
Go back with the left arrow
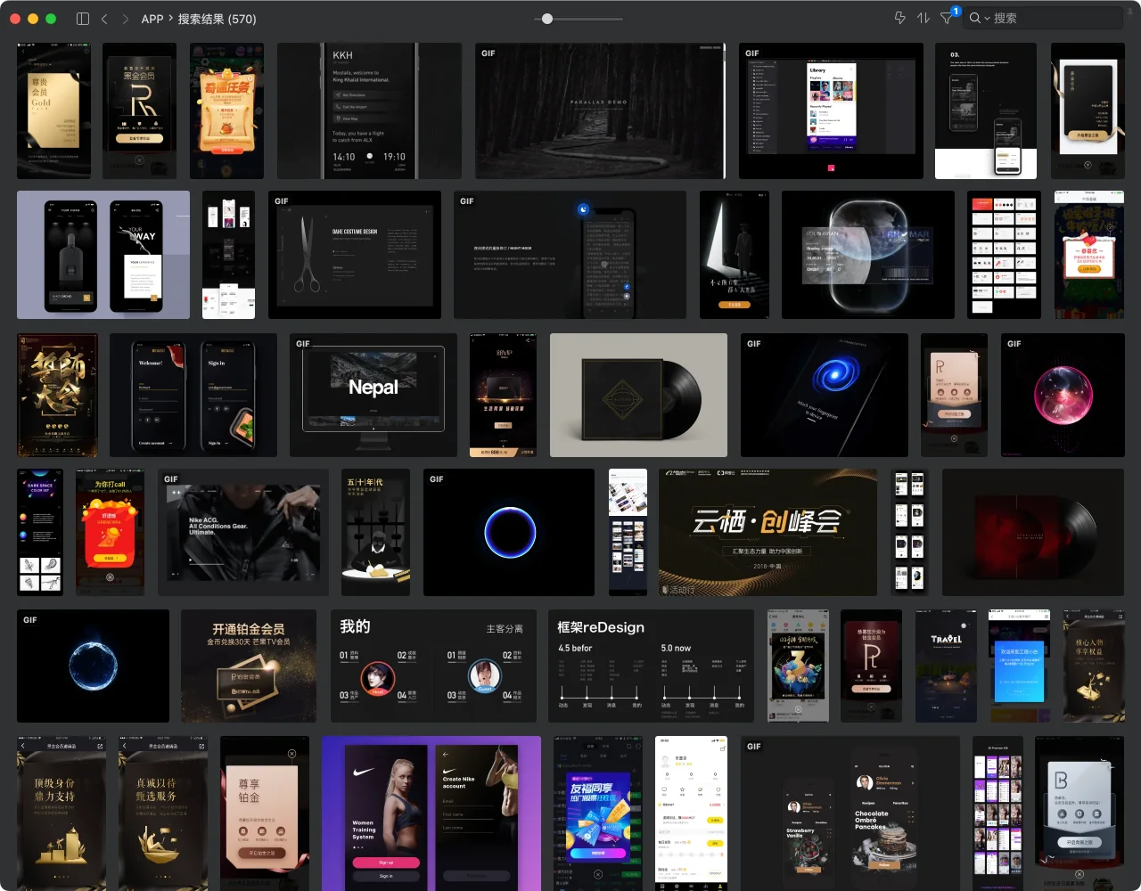coord(104,19)
